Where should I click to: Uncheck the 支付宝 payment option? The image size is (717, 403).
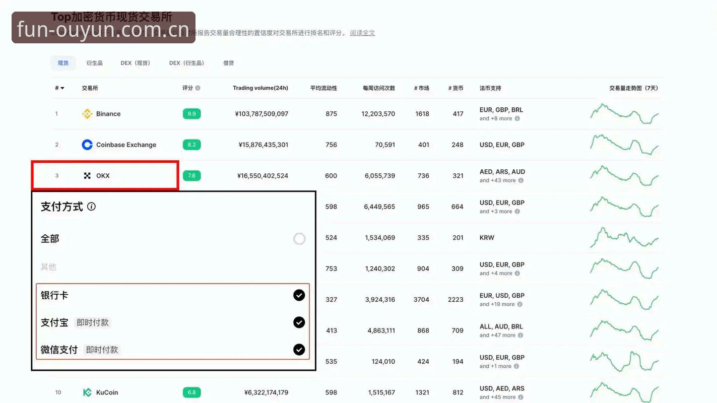299,322
